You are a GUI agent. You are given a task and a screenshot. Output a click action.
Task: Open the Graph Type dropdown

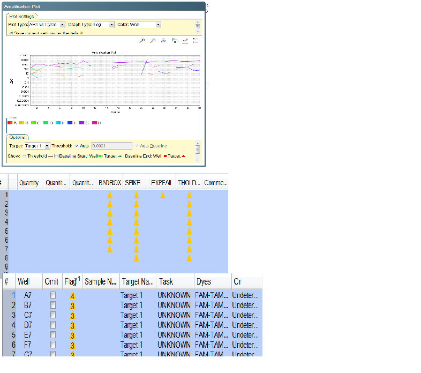(x=111, y=25)
